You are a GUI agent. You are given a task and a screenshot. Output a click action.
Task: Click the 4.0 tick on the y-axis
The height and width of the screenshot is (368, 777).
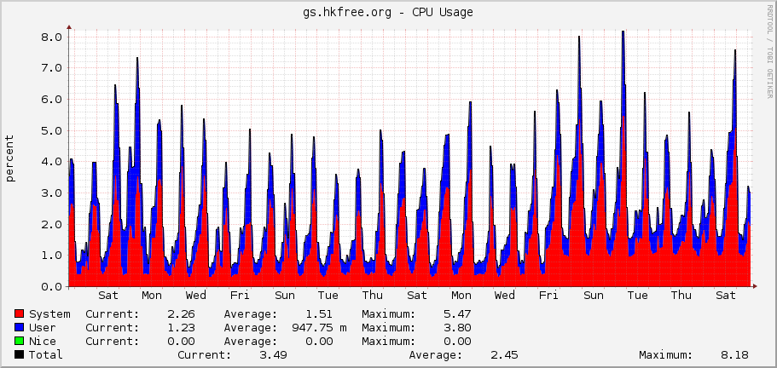click(52, 162)
